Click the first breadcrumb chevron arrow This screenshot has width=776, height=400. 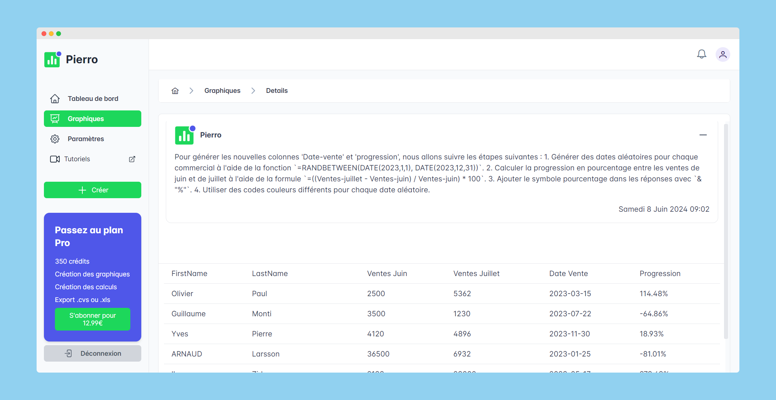(191, 91)
